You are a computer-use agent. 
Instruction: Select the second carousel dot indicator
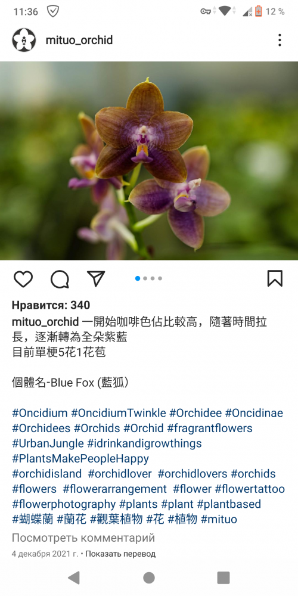pos(145,278)
